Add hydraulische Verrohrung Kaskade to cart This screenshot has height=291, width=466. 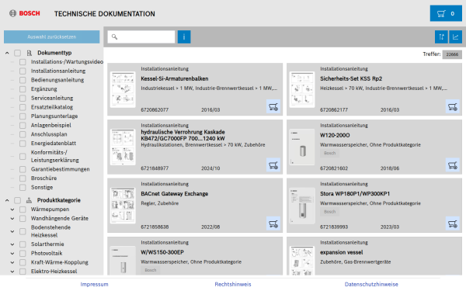(273, 165)
